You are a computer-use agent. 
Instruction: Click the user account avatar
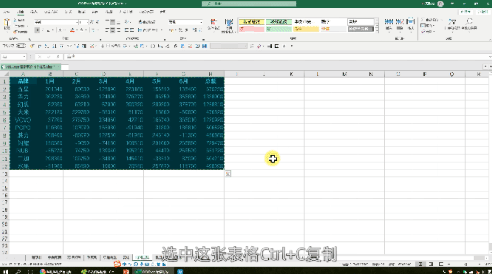[440, 4]
